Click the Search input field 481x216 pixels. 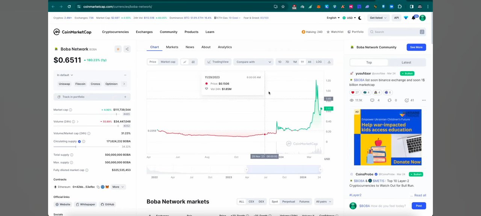pyautogui.click(x=397, y=32)
